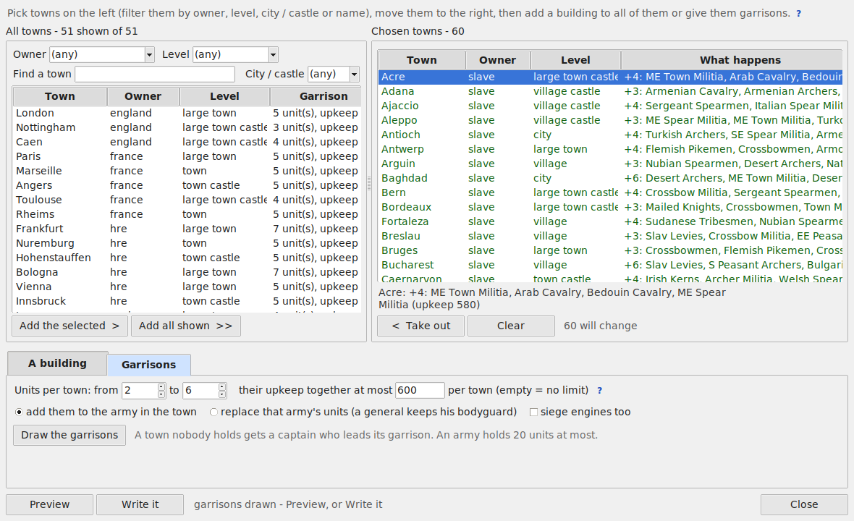Open the Owner filter dropdown
Image resolution: width=854 pixels, height=521 pixels.
pos(149,54)
